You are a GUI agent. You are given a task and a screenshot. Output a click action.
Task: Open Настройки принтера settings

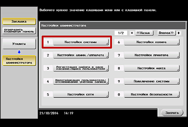click(x=152, y=55)
